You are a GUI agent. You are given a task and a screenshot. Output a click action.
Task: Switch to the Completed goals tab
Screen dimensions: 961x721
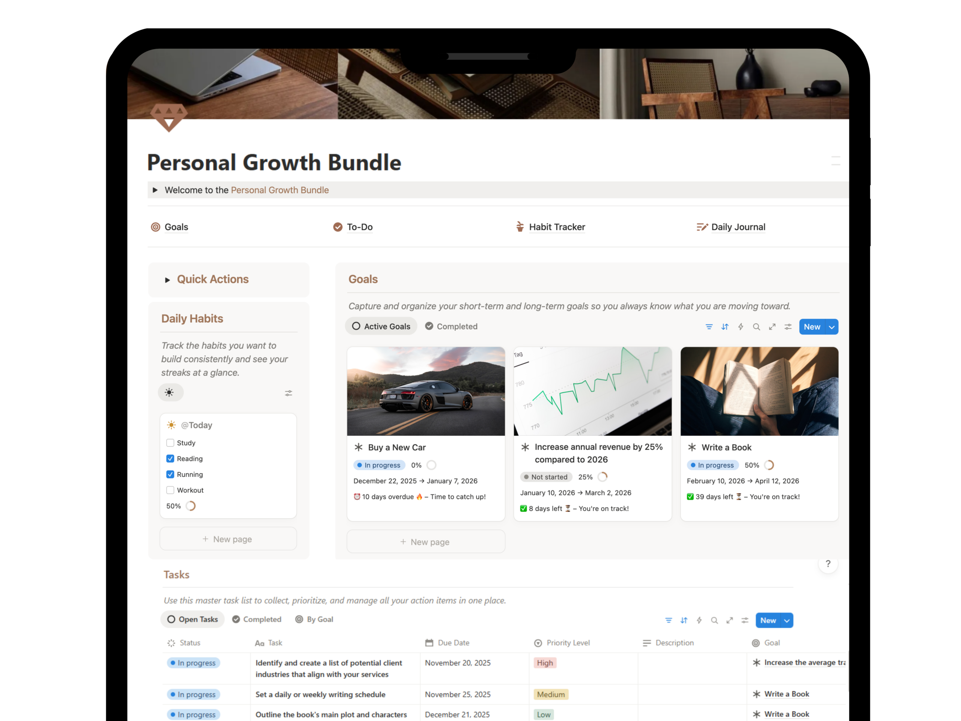coord(451,326)
